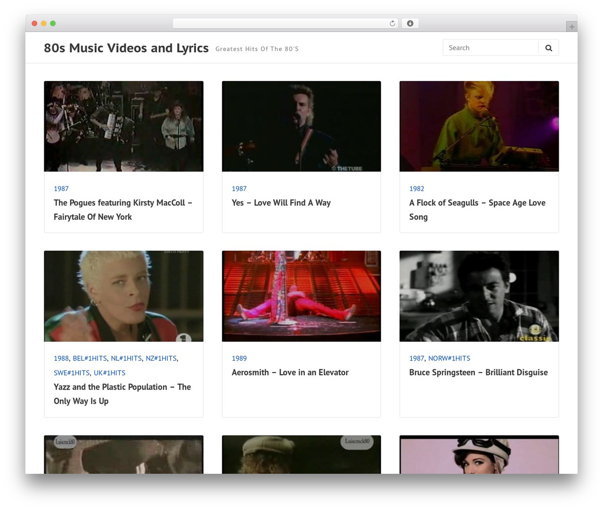603x510 pixels.
Task: Select the 1988 category link
Action: [x=61, y=359]
